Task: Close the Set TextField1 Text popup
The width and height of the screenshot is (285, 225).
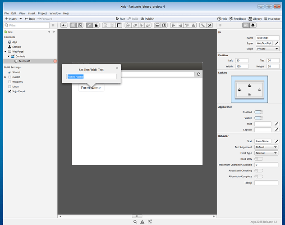Action: 117,68
